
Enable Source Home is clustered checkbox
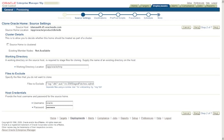coord(8,44)
